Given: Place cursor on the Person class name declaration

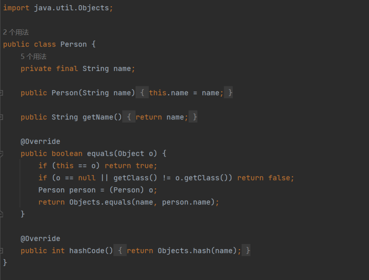Looking at the screenshot, I should 74,44.
